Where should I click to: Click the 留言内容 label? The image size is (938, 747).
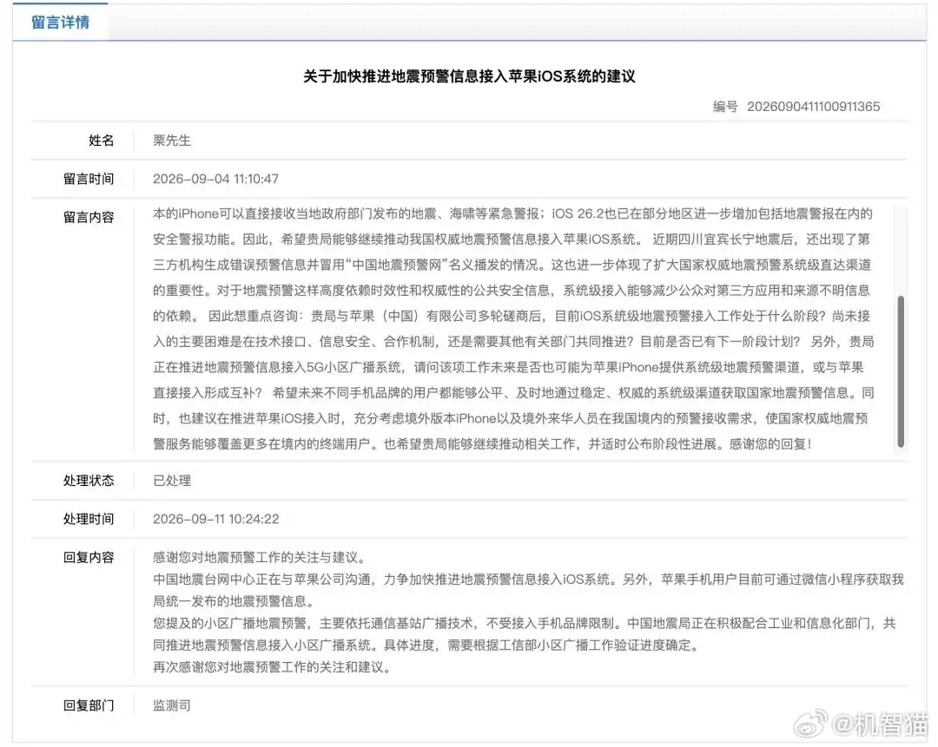[x=89, y=217]
